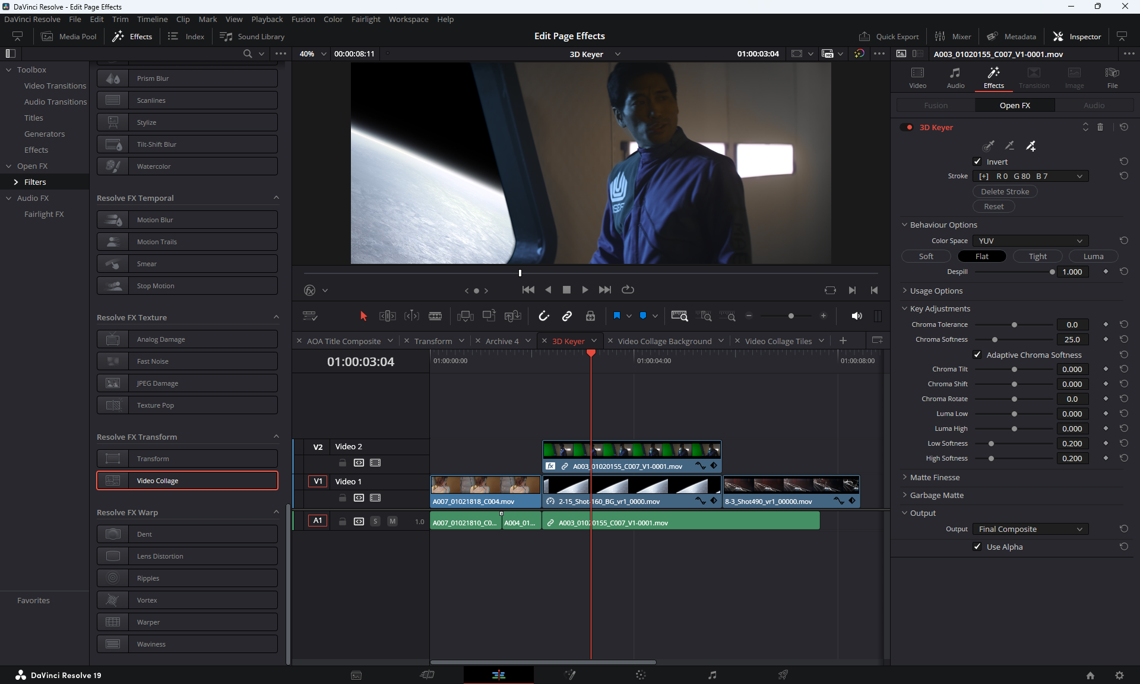Expand the Matte Finesse section

coord(935,477)
